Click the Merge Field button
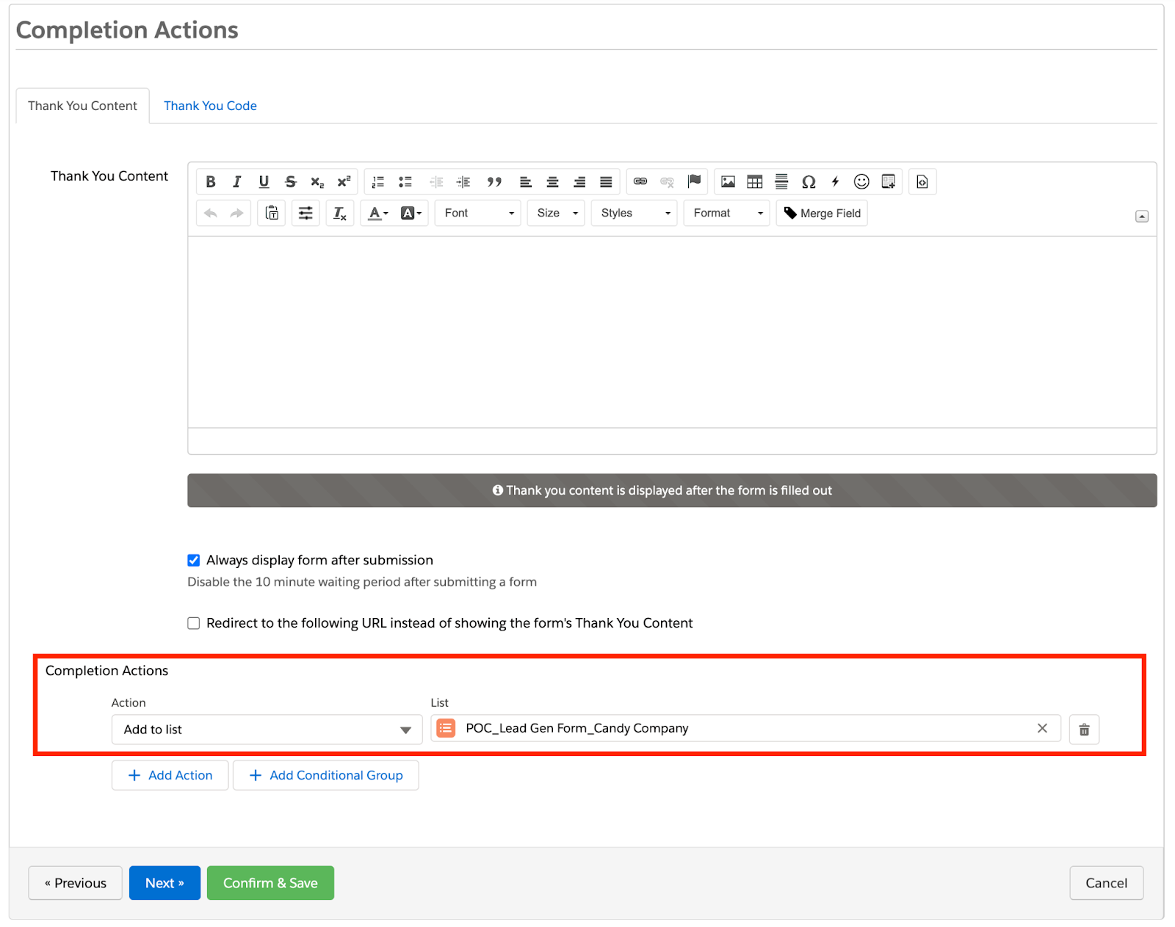Screen dimensions: 1175x927 [822, 213]
